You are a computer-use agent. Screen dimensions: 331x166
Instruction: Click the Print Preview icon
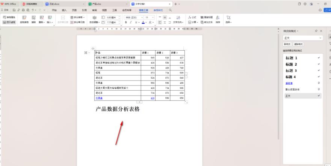[28, 10]
